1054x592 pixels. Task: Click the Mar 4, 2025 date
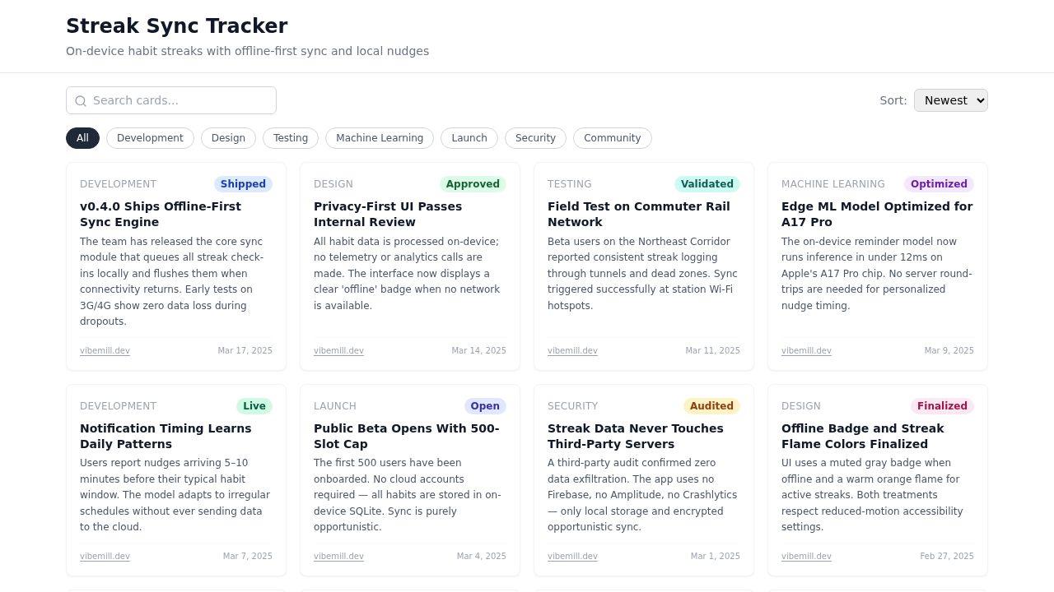481,557
